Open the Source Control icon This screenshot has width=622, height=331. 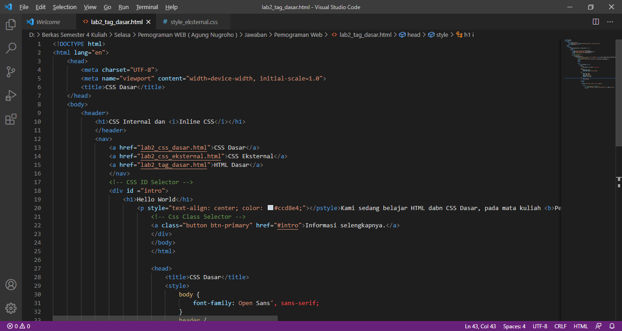tap(11, 72)
